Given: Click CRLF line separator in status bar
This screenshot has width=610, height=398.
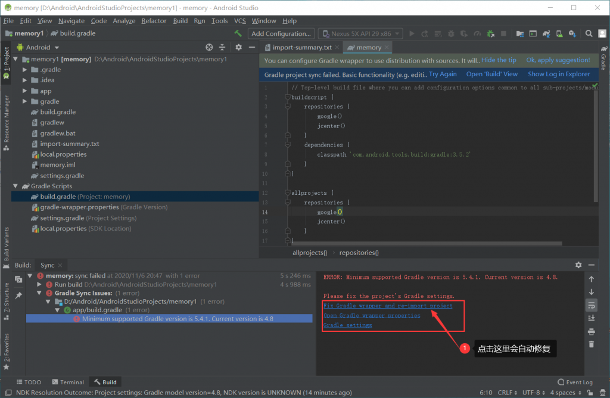Looking at the screenshot, I should click(508, 393).
